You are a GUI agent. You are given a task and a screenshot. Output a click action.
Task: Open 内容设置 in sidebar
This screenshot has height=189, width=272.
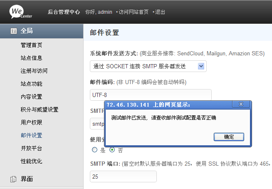[x=31, y=97]
